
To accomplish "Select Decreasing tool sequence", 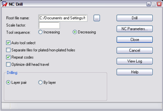I will [x=75, y=32].
